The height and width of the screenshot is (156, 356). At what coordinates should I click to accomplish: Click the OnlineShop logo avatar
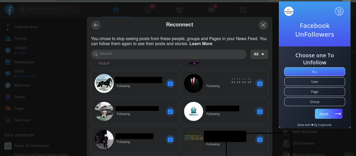(194, 111)
